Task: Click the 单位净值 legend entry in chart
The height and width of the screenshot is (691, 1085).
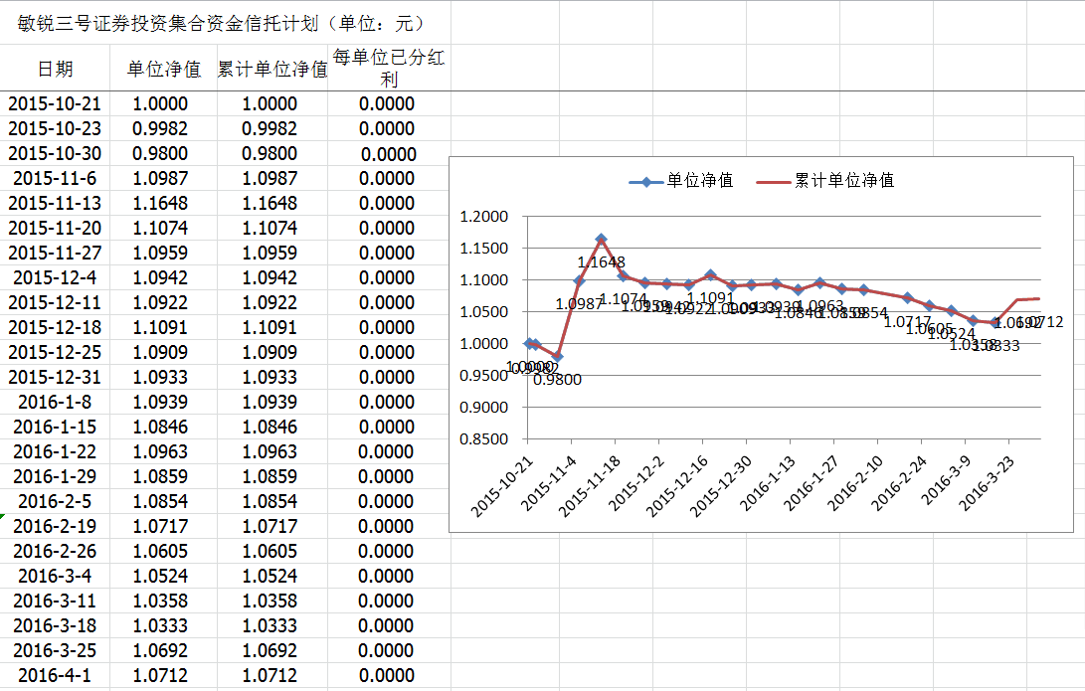Action: pyautogui.click(x=700, y=181)
